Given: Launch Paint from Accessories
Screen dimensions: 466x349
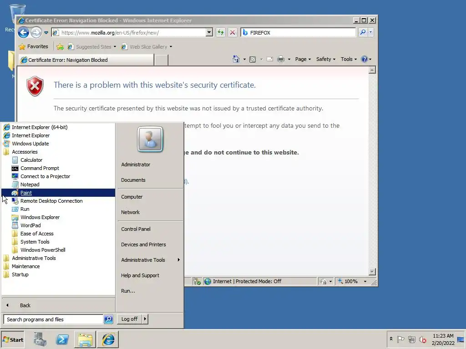Looking at the screenshot, I should [58, 193].
